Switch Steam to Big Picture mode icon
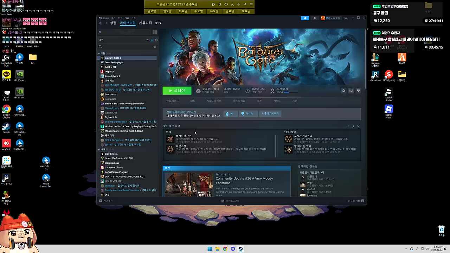The width and height of the screenshot is (450, 253). pos(346,18)
